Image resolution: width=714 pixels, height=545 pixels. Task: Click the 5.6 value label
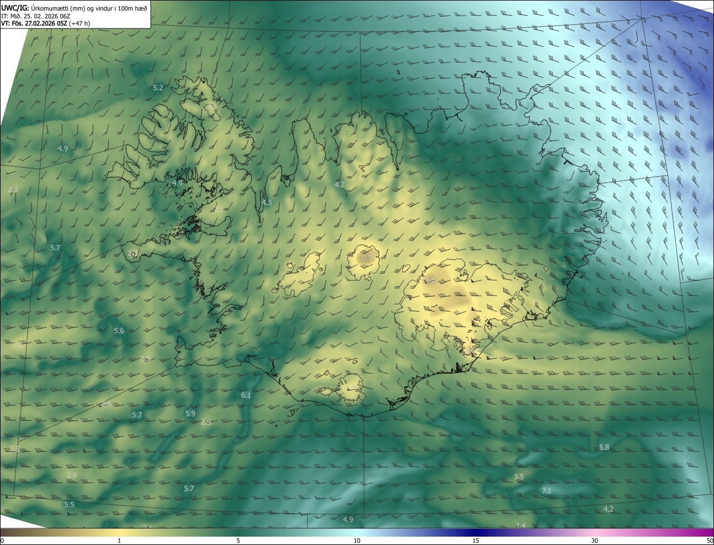[119, 330]
